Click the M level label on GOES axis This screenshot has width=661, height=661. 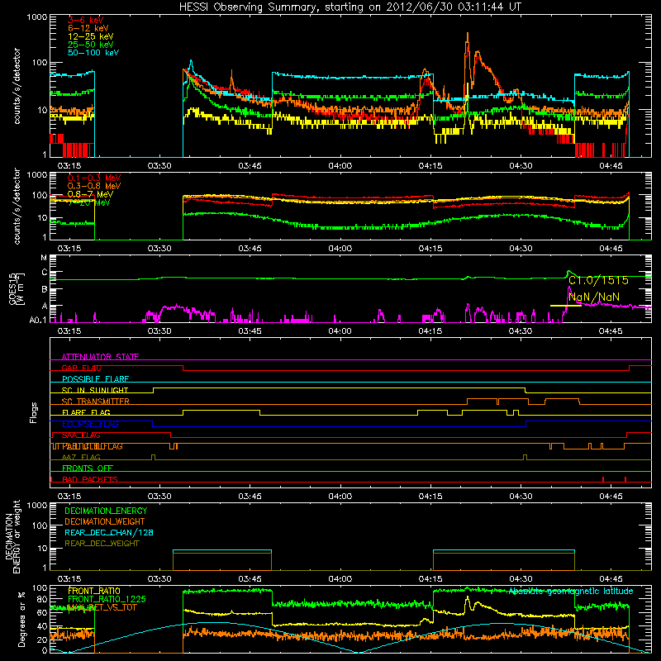click(x=44, y=258)
